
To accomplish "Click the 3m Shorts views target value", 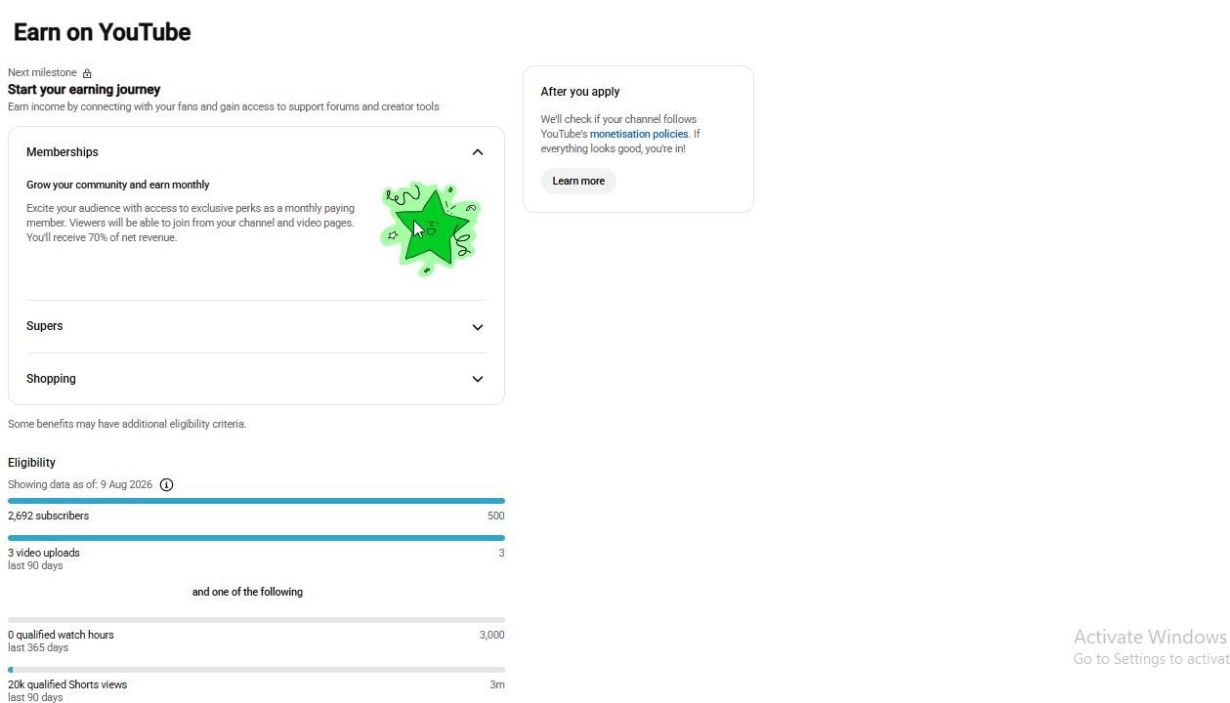I will 497,684.
